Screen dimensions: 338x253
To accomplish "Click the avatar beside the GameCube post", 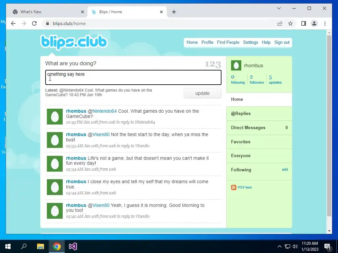I will (x=55, y=117).
